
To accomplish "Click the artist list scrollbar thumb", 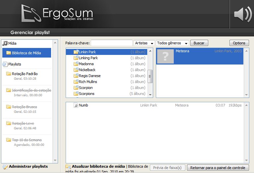I will 150,76.
